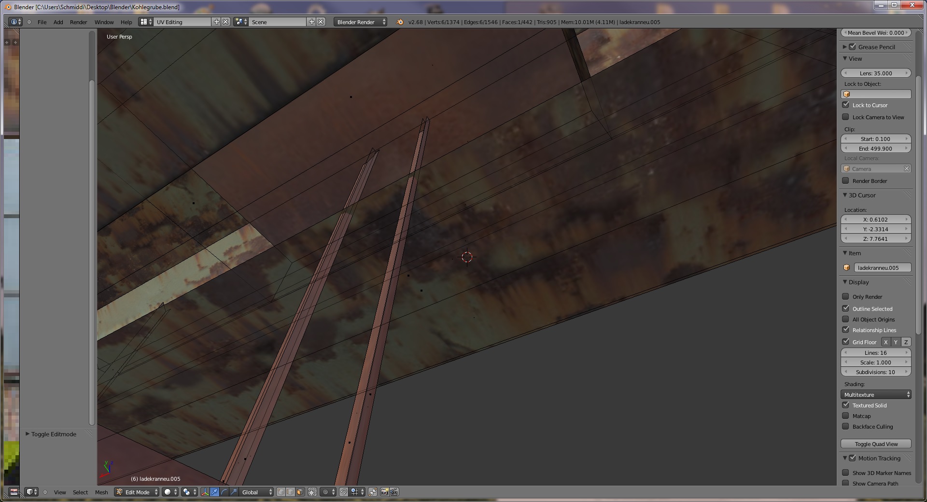Enable All Object Origins
The image size is (927, 502).
point(845,319)
